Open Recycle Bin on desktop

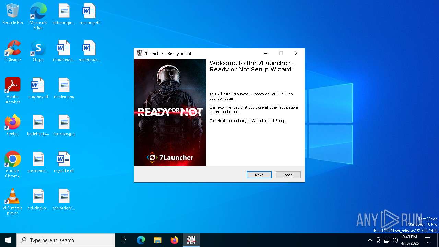[x=13, y=14]
